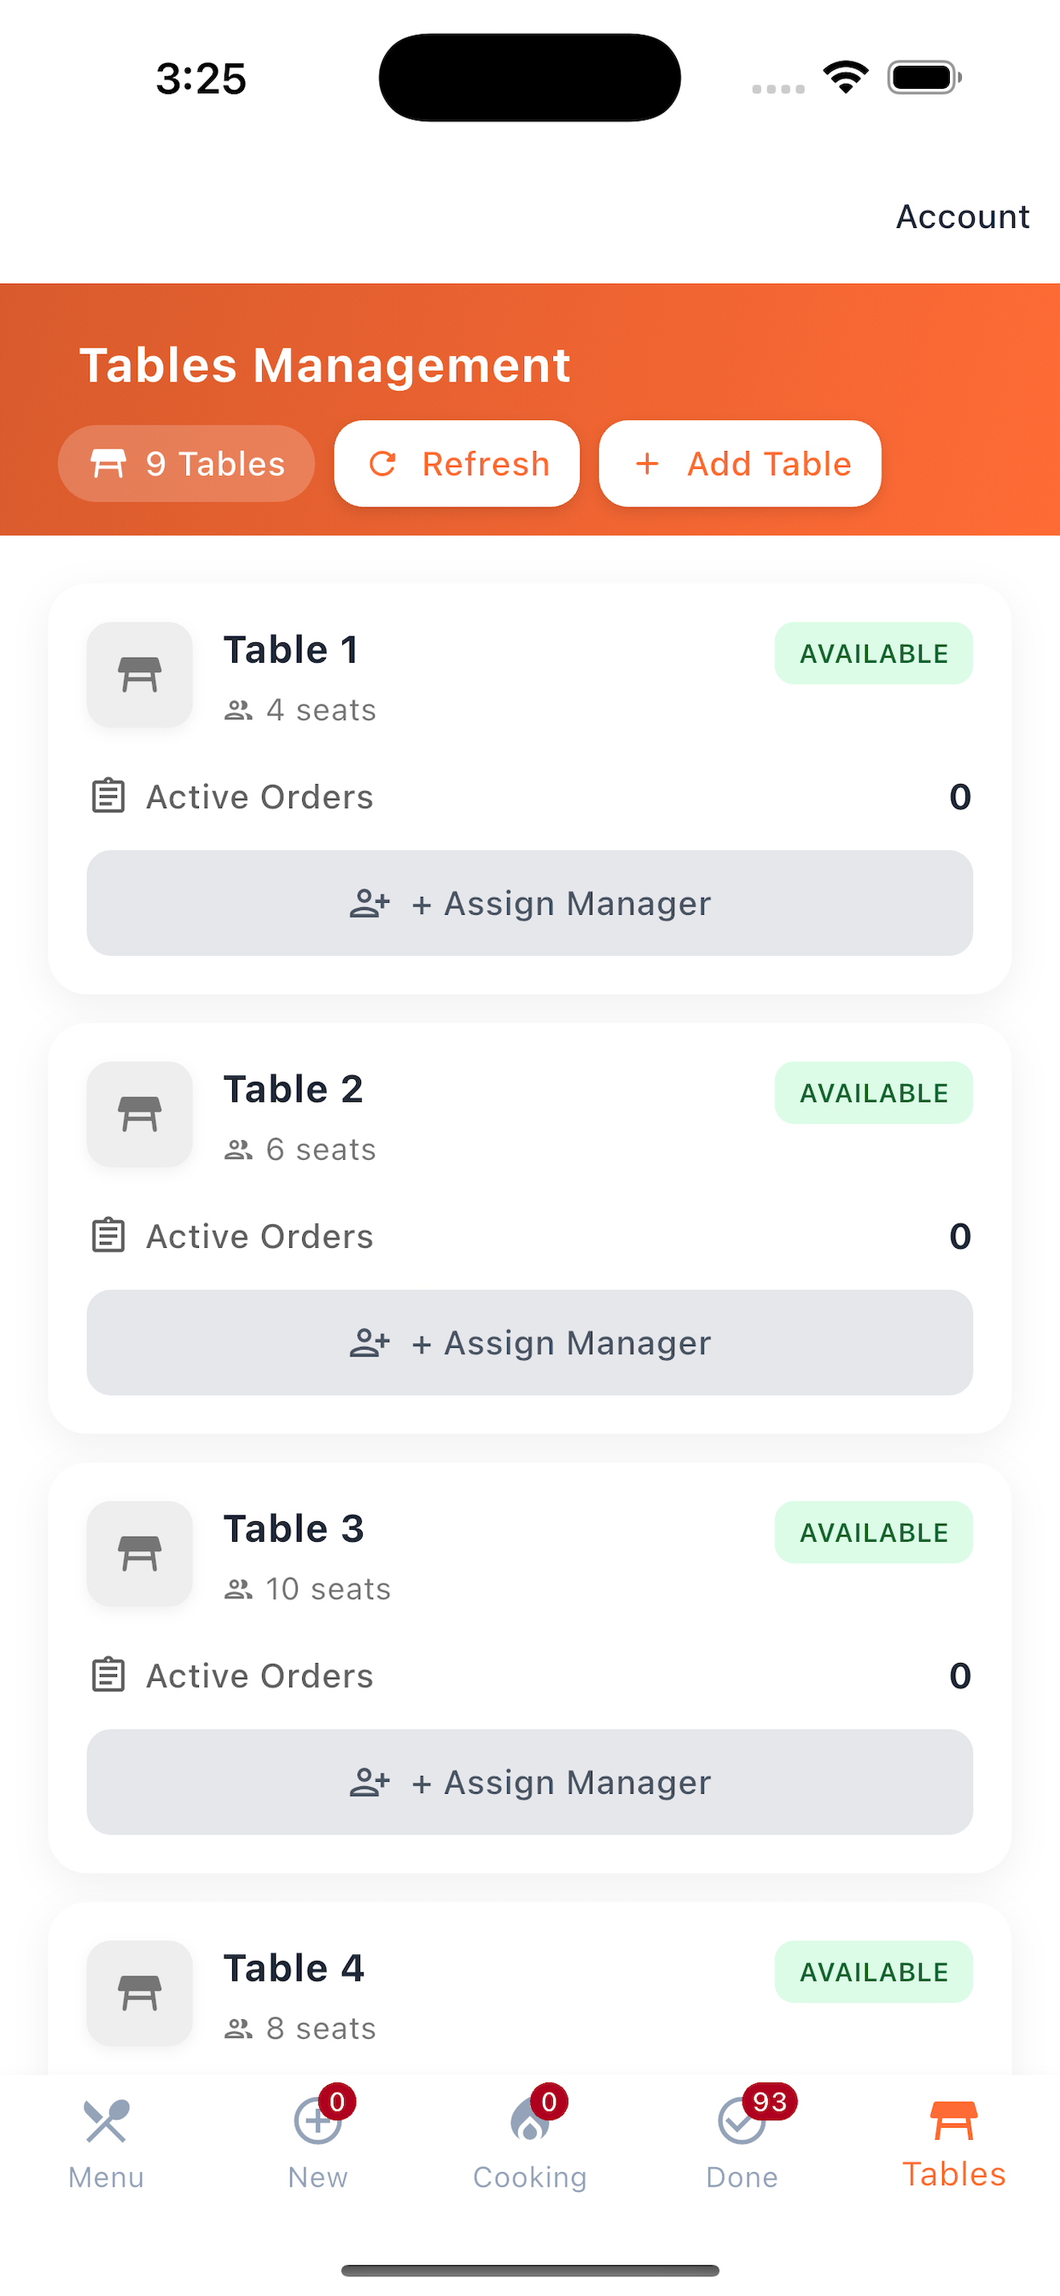
Task: Tap the Active Orders clipboard icon for Table 3
Action: tap(108, 1675)
